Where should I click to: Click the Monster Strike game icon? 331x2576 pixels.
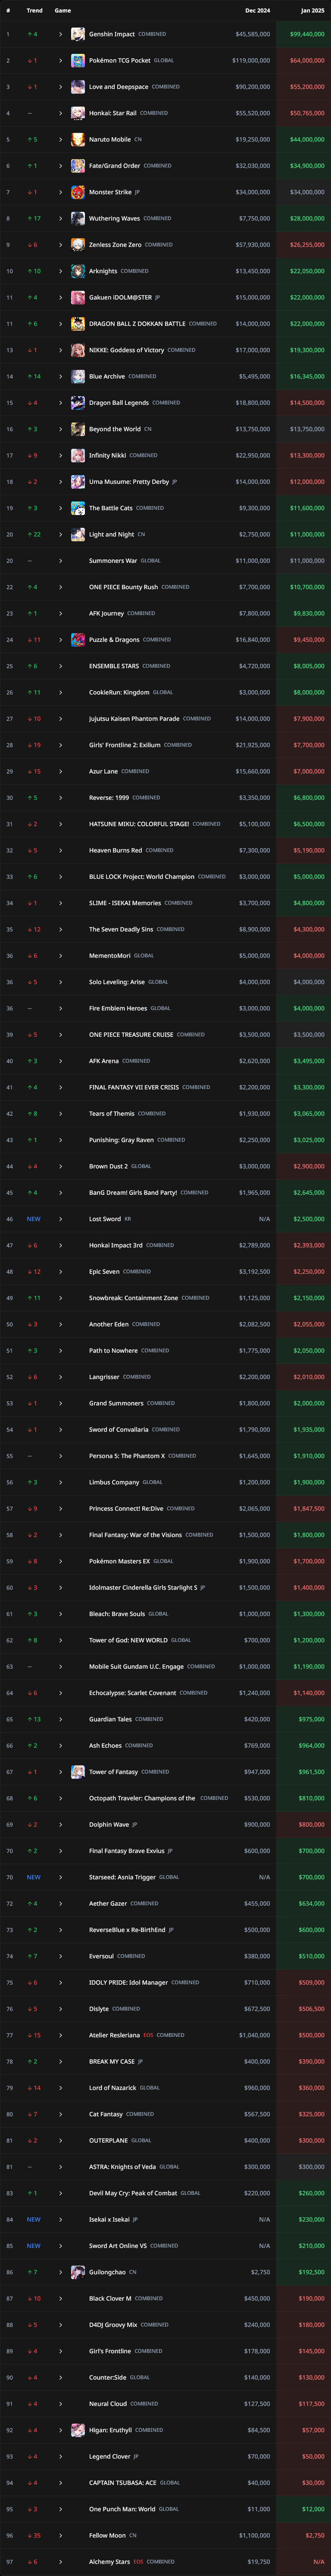click(x=78, y=192)
